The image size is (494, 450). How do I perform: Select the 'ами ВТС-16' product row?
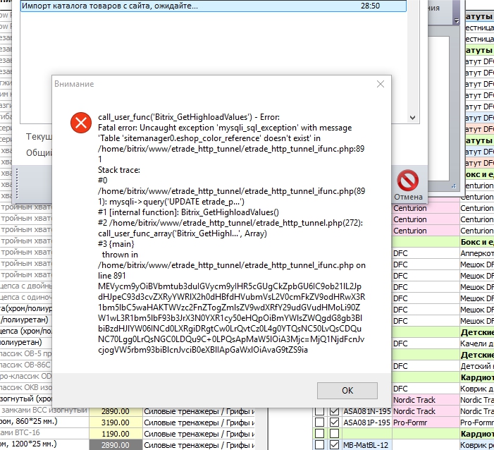pyautogui.click(x=44, y=432)
